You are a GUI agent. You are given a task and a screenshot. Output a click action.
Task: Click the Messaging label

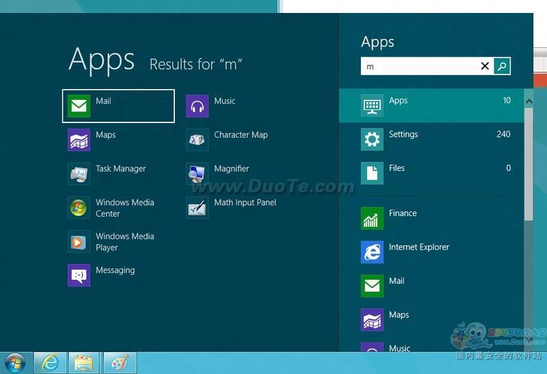click(x=116, y=270)
